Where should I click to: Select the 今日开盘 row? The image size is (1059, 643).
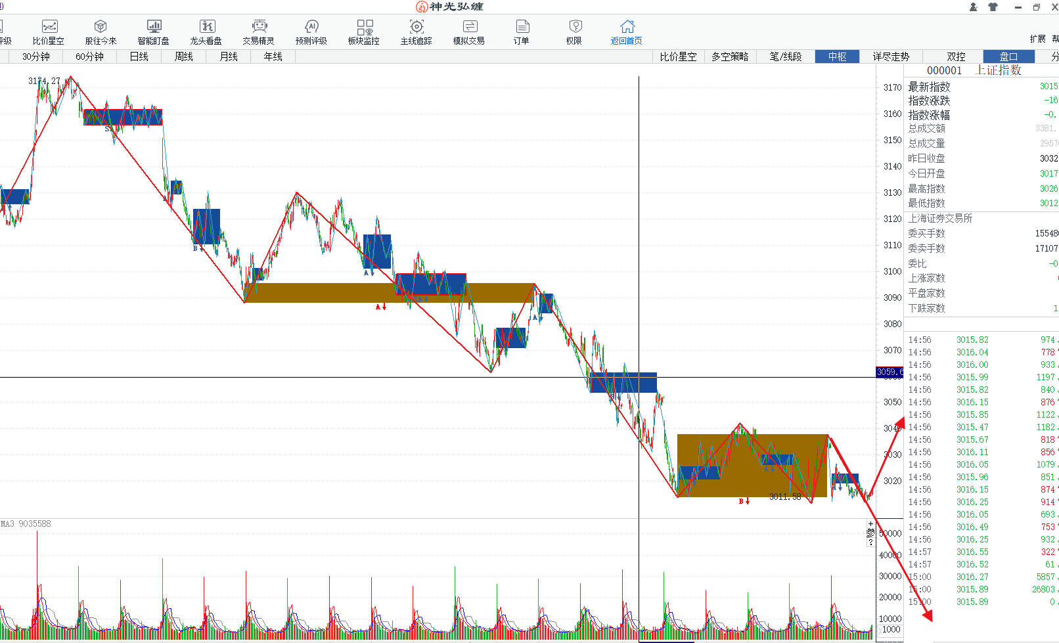(x=981, y=173)
